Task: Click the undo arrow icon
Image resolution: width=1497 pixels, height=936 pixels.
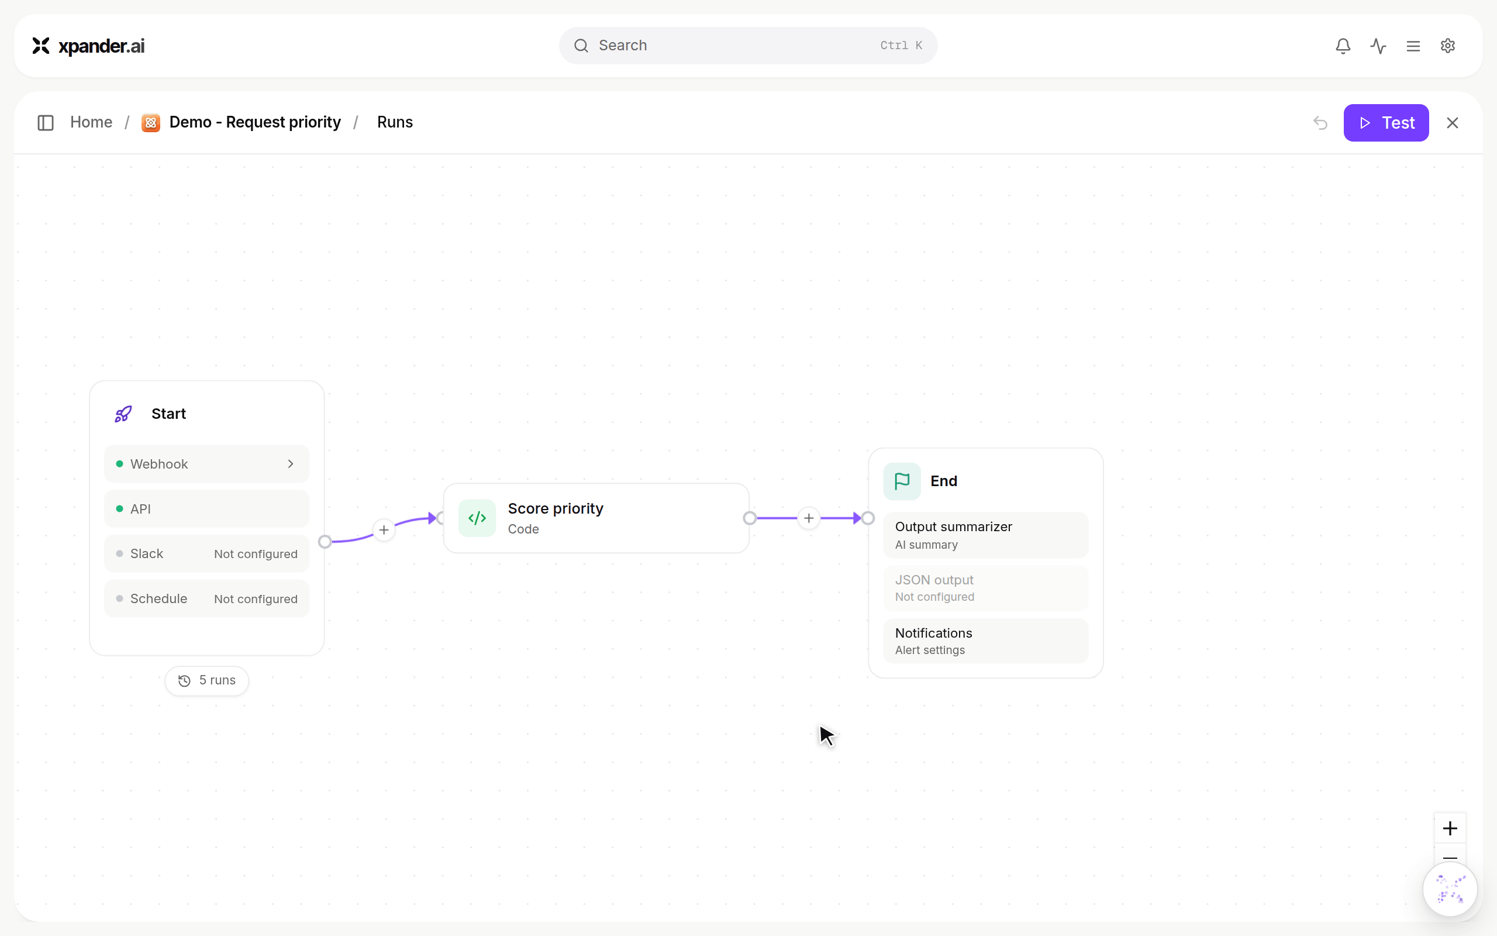Action: pyautogui.click(x=1320, y=123)
